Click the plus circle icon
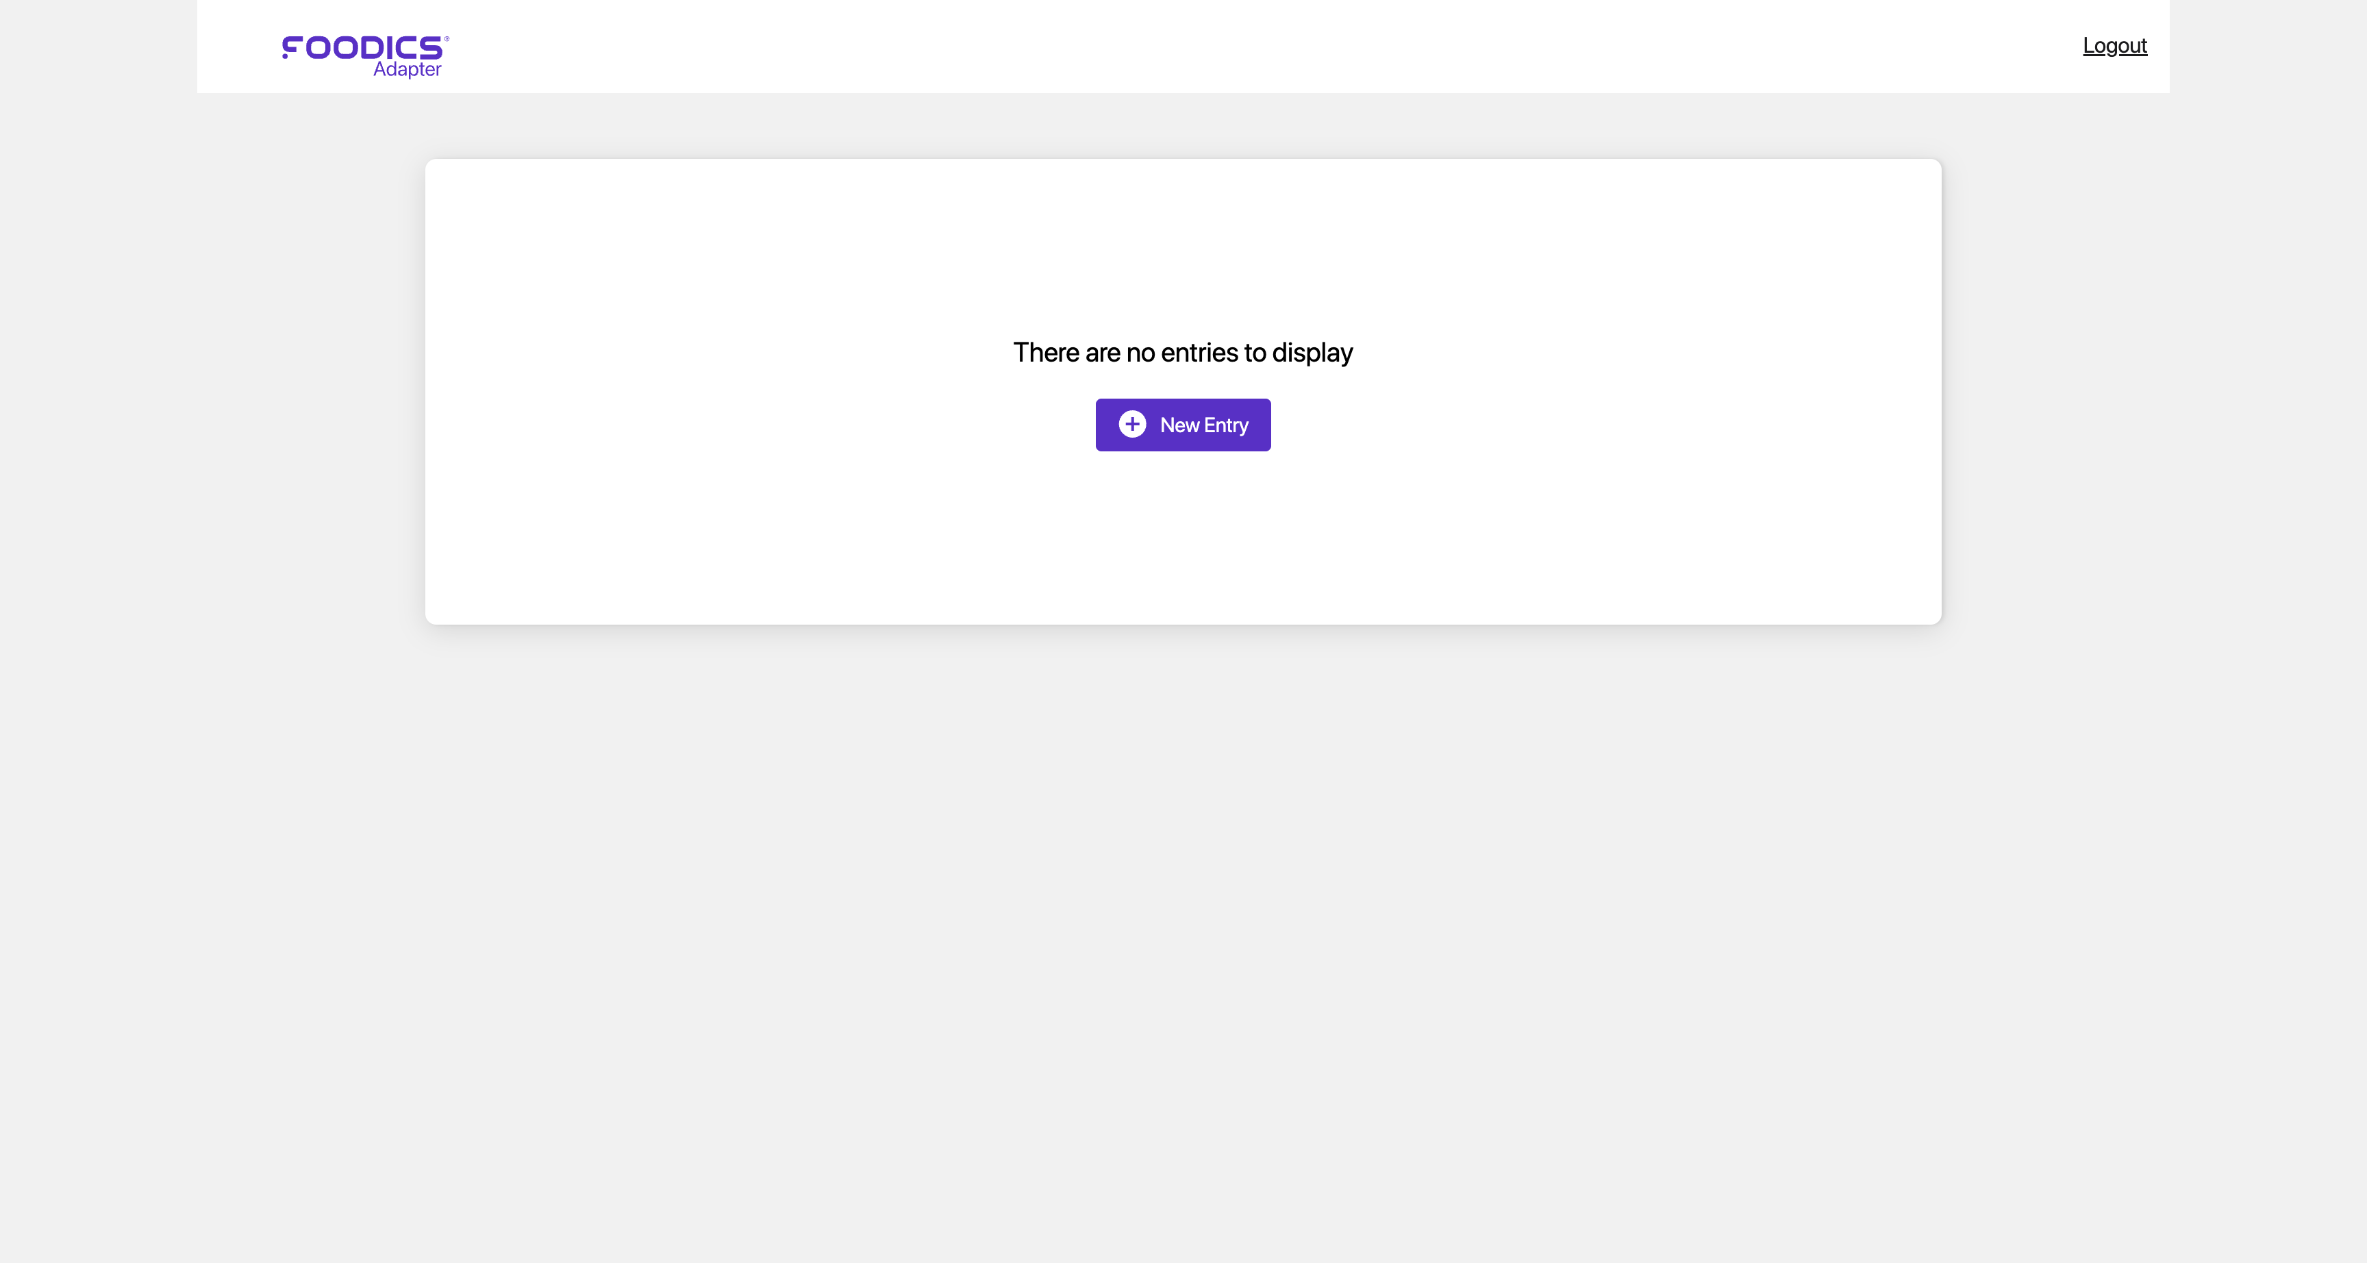The image size is (2367, 1263). [x=1132, y=424]
